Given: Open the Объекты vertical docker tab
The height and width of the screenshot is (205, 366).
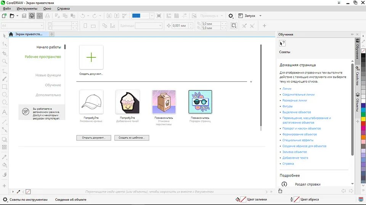Looking at the screenshot, I should (357, 102).
